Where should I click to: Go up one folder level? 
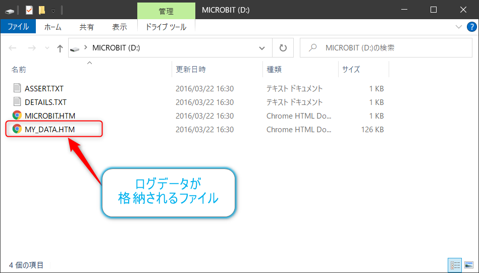coord(60,48)
